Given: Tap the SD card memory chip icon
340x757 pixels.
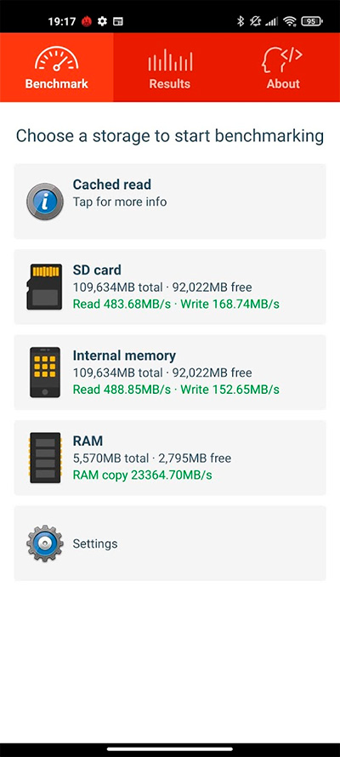Looking at the screenshot, I should pos(44,287).
